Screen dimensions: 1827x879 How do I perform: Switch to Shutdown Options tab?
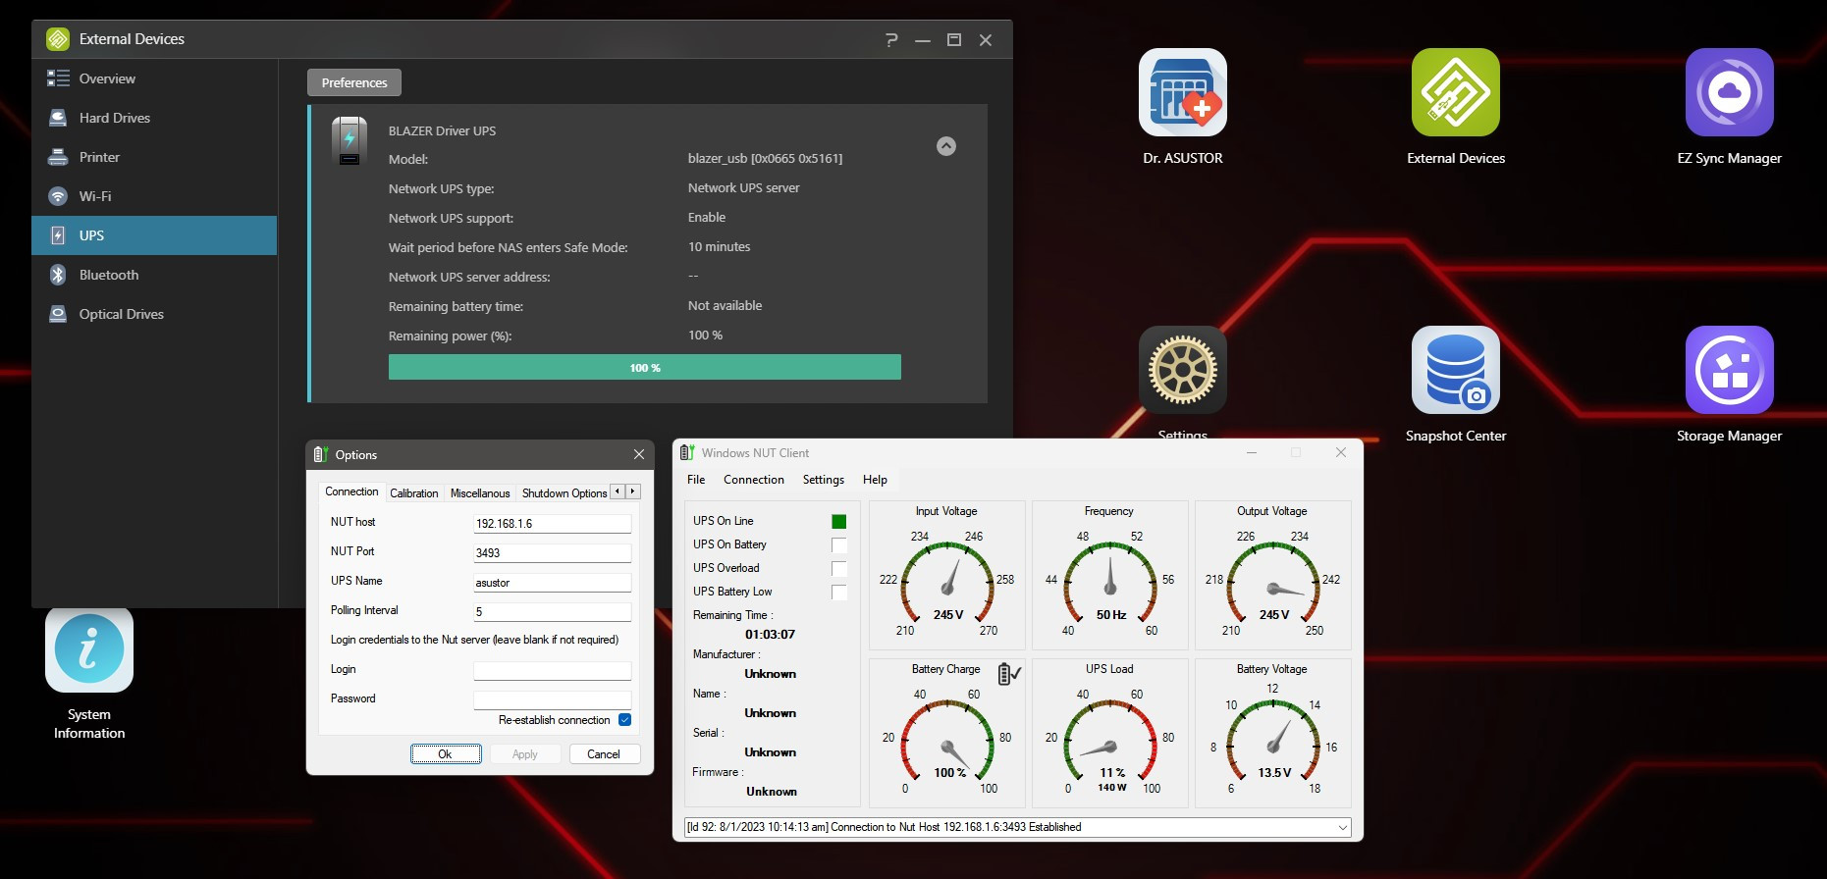tap(564, 493)
